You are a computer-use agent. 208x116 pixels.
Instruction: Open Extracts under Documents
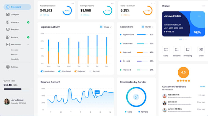(14, 54)
